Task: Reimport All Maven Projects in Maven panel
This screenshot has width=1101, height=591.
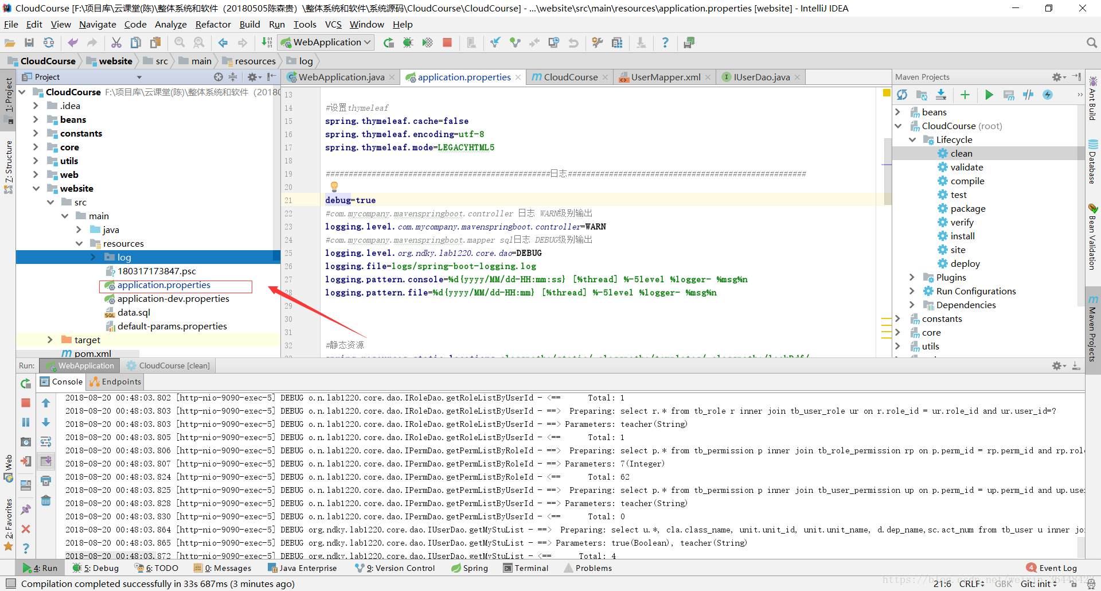Action: (902, 95)
